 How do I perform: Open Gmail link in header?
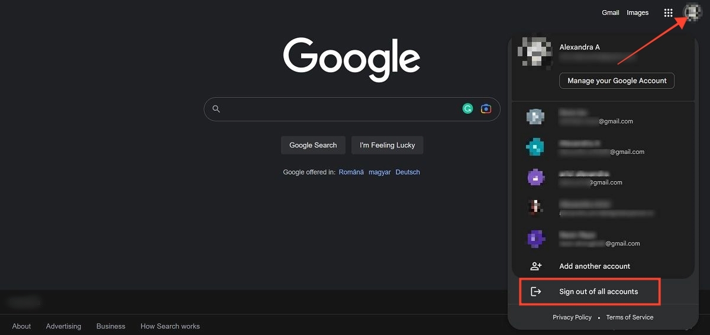coord(611,12)
